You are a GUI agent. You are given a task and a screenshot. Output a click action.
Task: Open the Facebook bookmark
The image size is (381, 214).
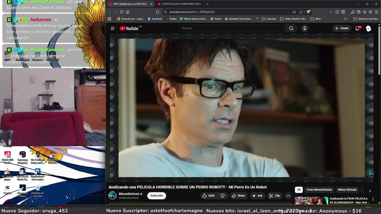(155, 19)
